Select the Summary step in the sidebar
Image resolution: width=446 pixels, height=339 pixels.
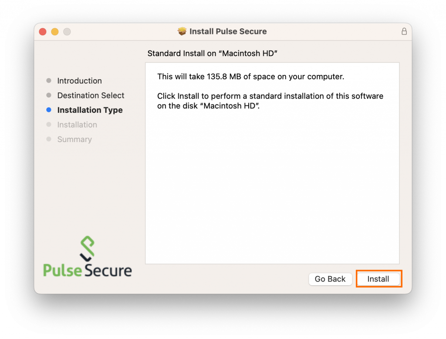pyautogui.click(x=74, y=139)
